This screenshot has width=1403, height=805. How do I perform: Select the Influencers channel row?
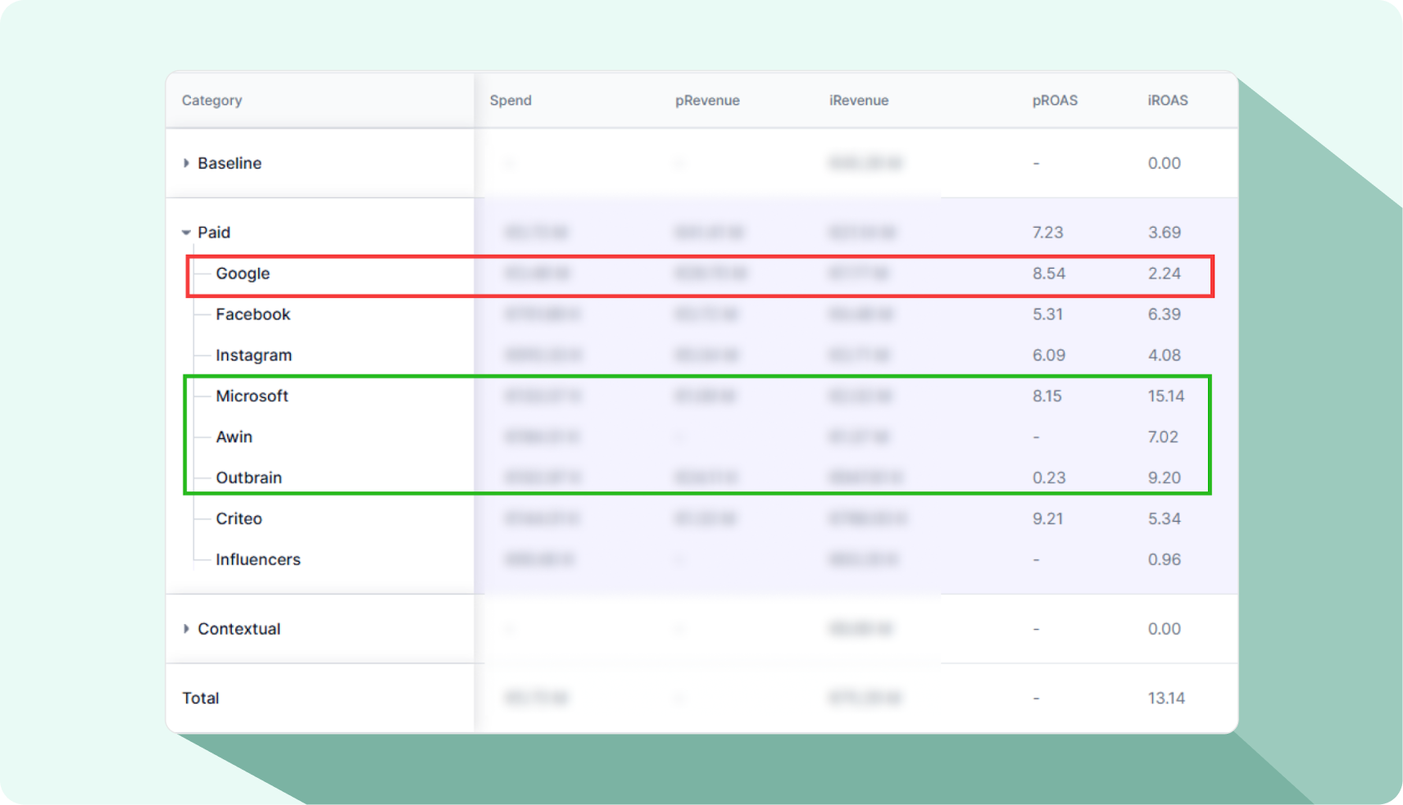point(257,560)
